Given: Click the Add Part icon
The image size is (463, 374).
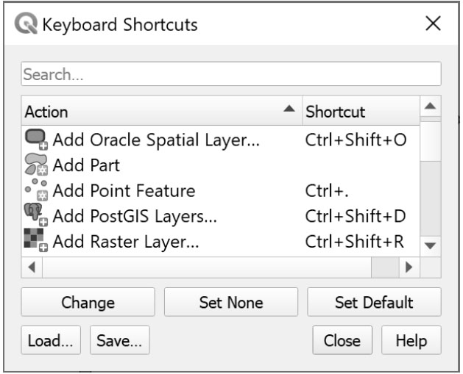Looking at the screenshot, I should [36, 165].
